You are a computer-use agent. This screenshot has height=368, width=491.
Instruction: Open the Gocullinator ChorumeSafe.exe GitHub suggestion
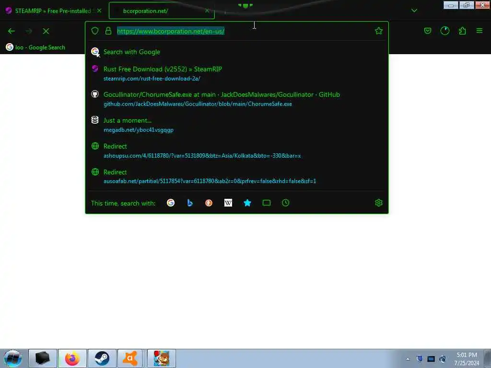(237, 99)
